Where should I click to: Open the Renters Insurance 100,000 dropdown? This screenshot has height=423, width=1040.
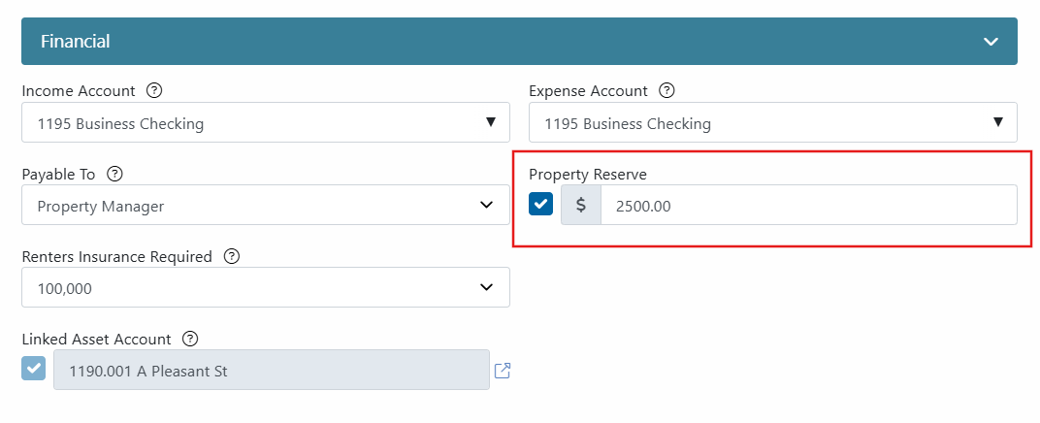point(265,288)
